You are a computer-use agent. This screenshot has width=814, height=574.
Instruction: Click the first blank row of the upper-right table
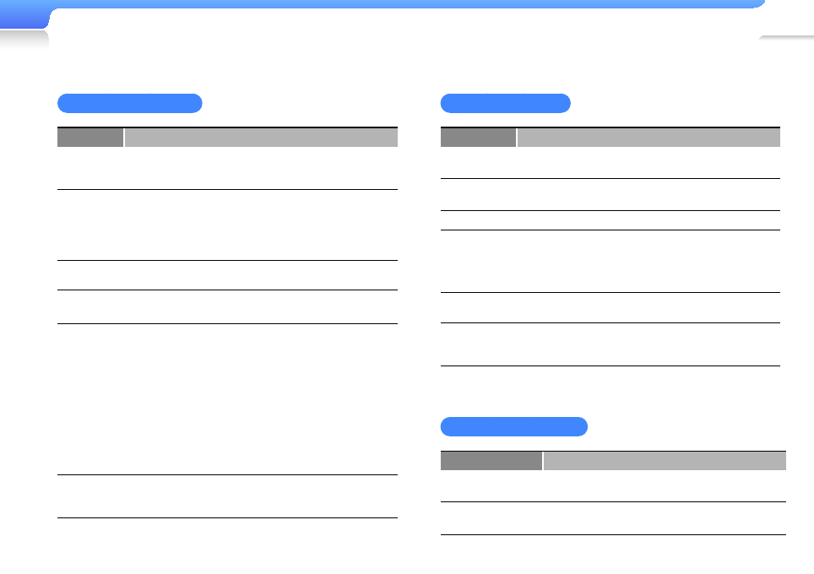(x=610, y=163)
